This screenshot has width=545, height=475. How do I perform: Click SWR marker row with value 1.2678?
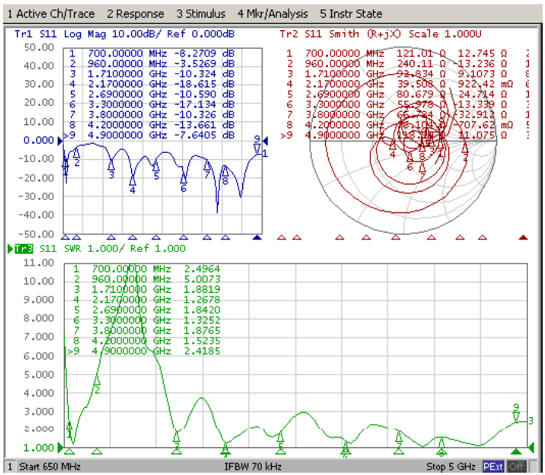click(x=146, y=300)
